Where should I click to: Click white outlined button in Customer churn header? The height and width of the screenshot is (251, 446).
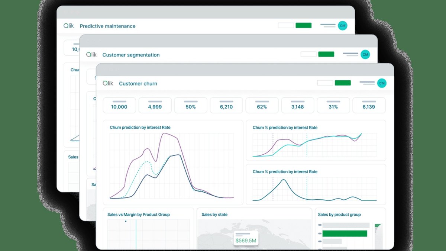coord(325,83)
